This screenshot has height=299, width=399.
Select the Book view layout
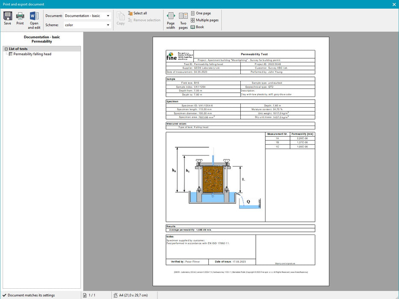click(197, 27)
